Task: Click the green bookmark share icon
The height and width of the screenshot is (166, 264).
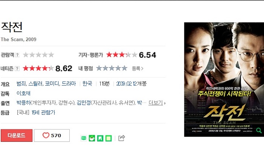Action: click(100, 138)
